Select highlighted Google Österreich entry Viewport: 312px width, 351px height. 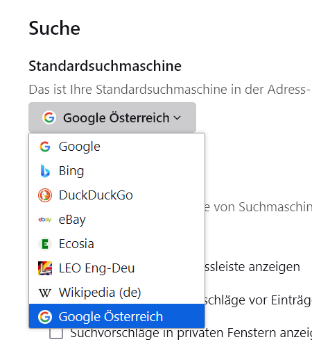coord(116,316)
